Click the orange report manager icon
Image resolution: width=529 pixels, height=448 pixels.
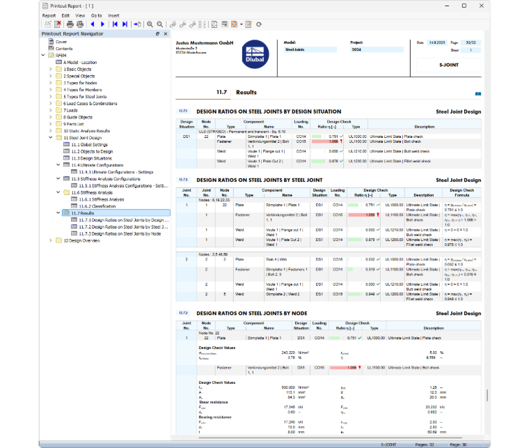(234, 24)
